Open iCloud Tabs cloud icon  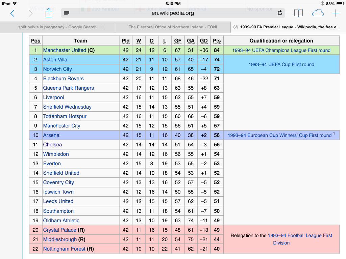click(318, 13)
